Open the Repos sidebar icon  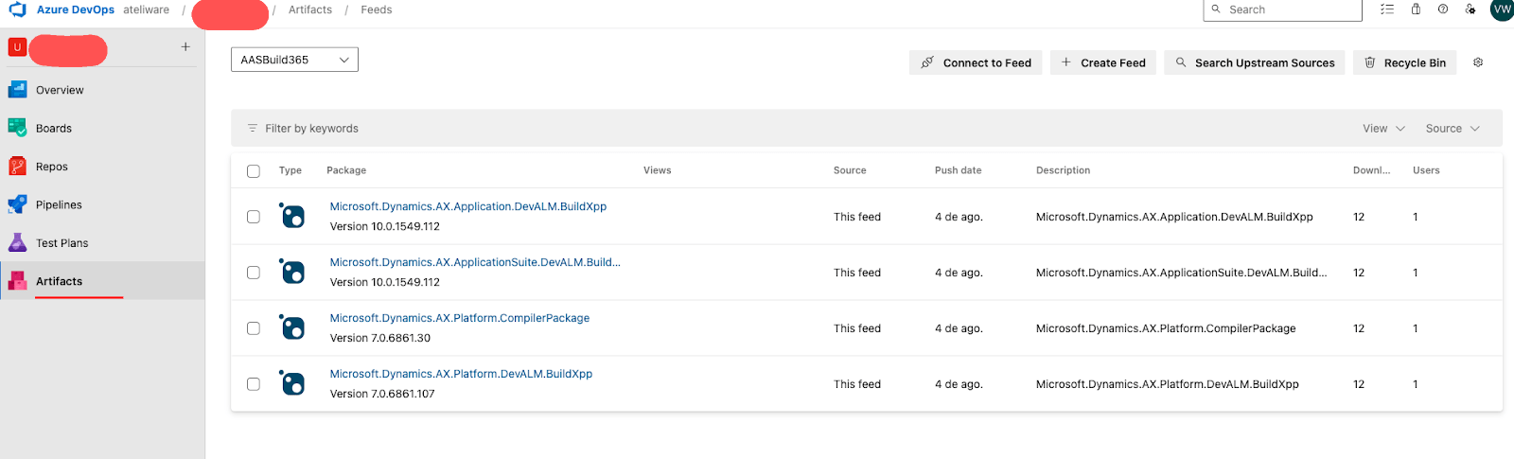(17, 167)
